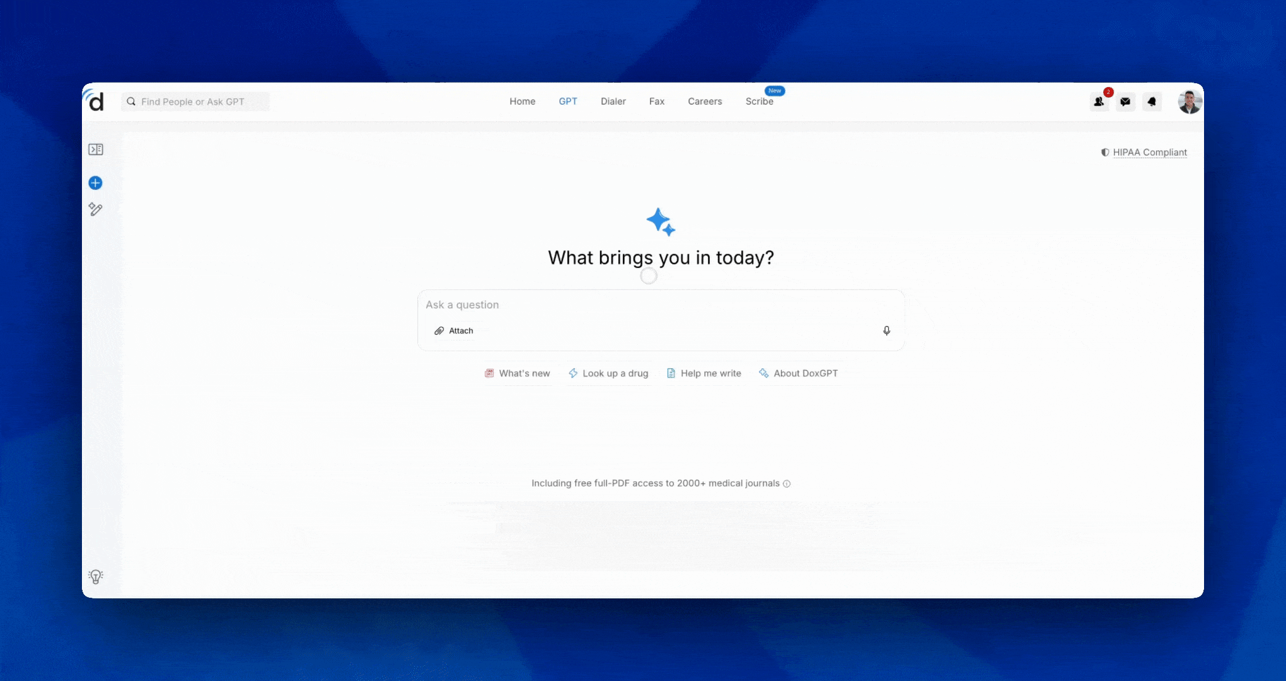Select the Look up a drug suggestion

tap(608, 373)
